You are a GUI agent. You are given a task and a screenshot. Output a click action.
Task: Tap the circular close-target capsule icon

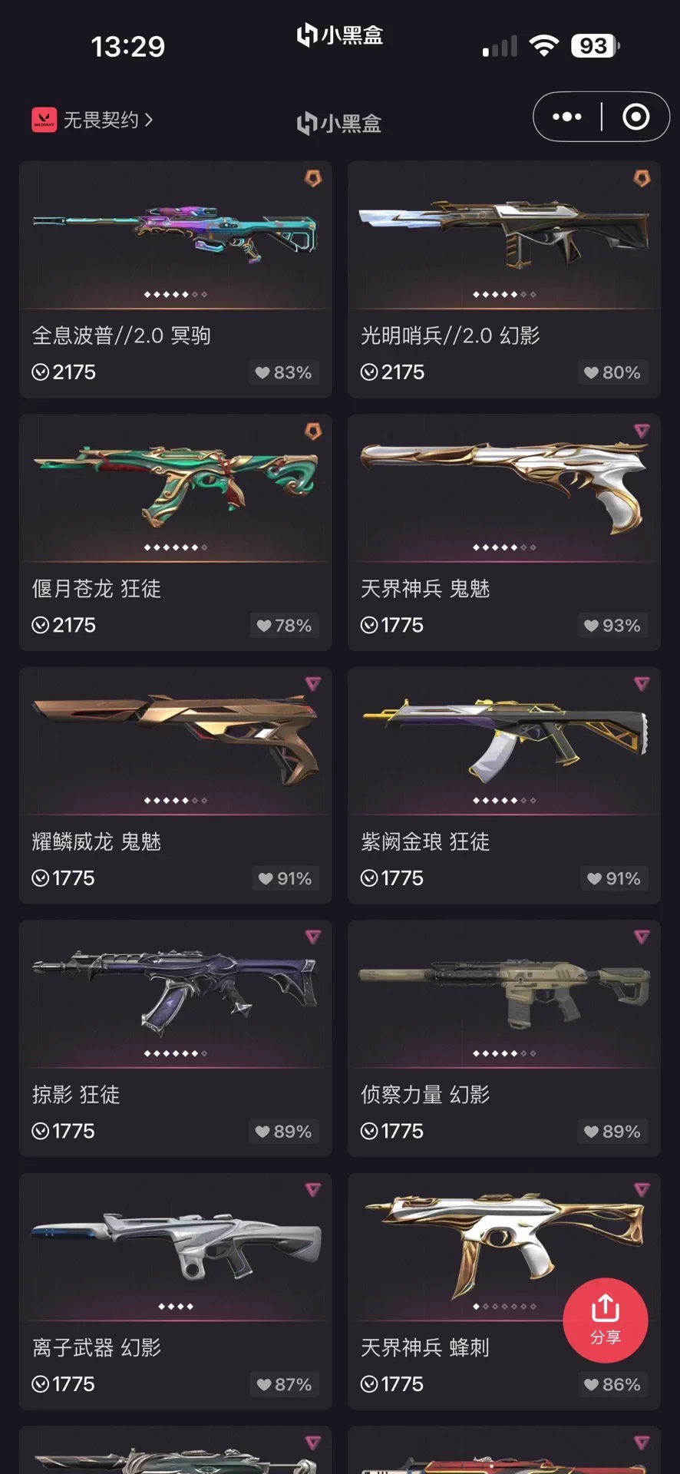[x=635, y=117]
